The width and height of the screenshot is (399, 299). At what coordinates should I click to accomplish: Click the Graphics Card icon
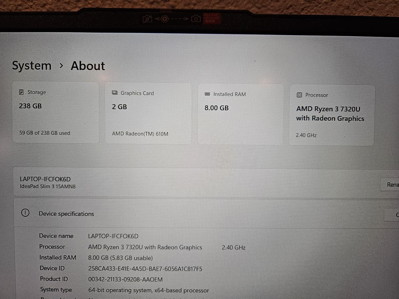point(115,93)
